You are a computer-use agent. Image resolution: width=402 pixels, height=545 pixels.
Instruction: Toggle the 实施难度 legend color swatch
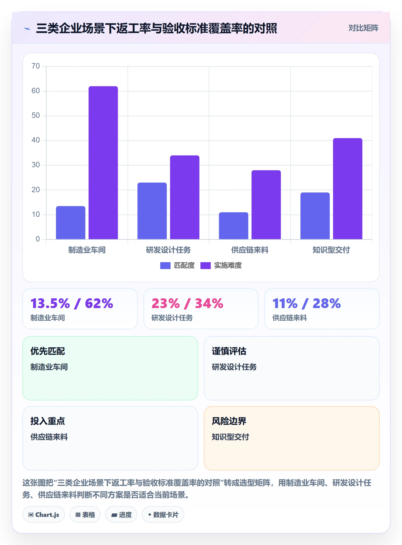[205, 266]
